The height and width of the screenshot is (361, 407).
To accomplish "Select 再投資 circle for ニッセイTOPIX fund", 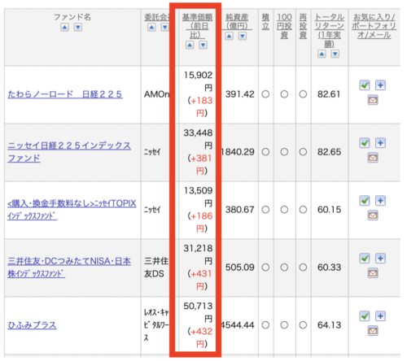I will [x=303, y=210].
